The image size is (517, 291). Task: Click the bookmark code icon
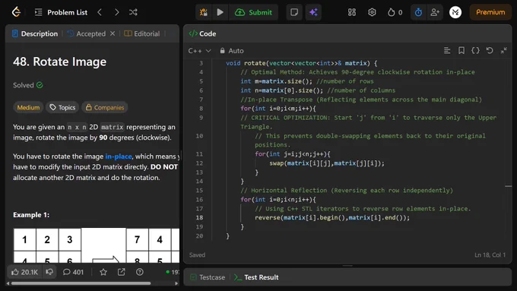pyautogui.click(x=461, y=50)
